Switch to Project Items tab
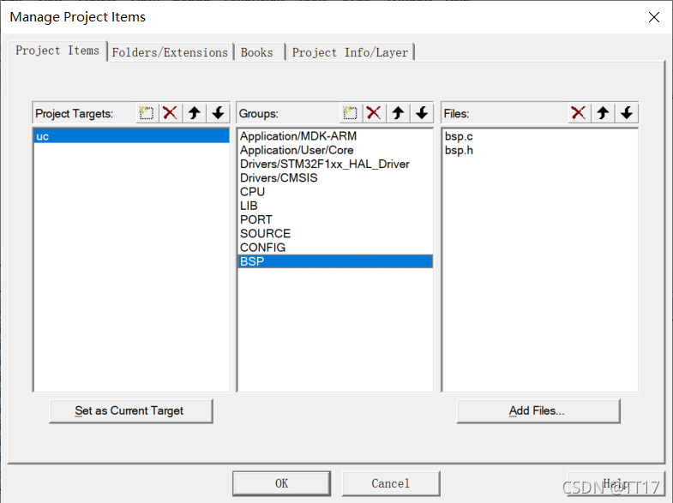673x503 pixels. pos(57,51)
